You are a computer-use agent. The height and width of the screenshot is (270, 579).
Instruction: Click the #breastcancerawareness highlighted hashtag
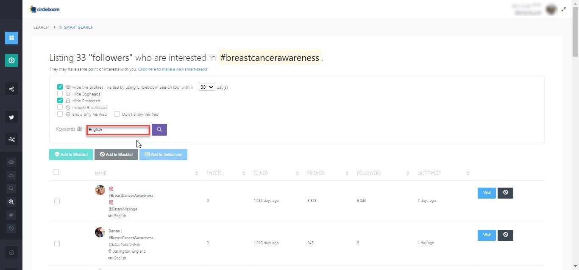coord(270,57)
